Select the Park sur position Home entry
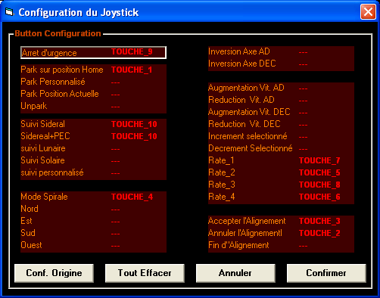Screen dimensions: 380x298 [x=93, y=70]
